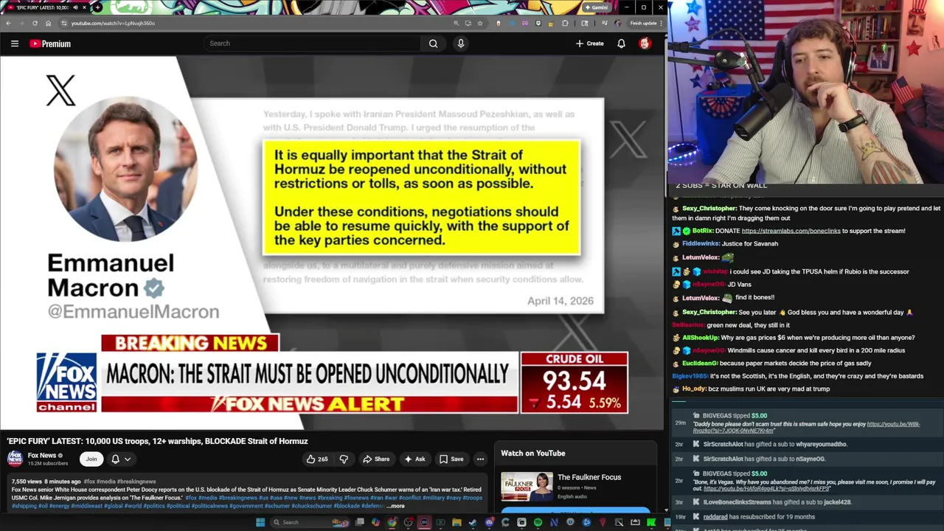Viewport: 944px width, 531px height.
Task: Join the Fox News channel
Action: click(91, 459)
